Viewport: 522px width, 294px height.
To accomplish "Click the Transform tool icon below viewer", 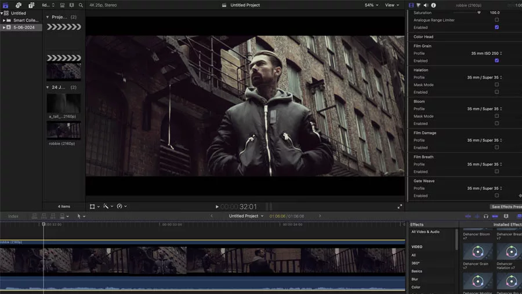I will point(92,207).
